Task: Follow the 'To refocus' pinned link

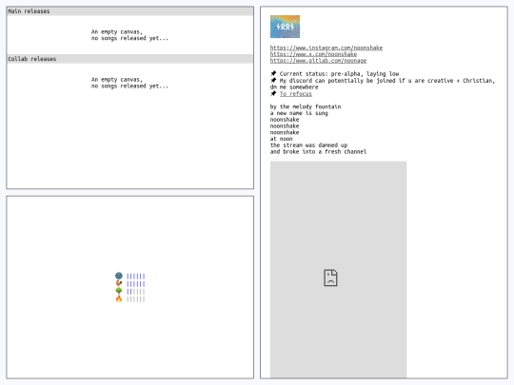Action: click(x=296, y=94)
